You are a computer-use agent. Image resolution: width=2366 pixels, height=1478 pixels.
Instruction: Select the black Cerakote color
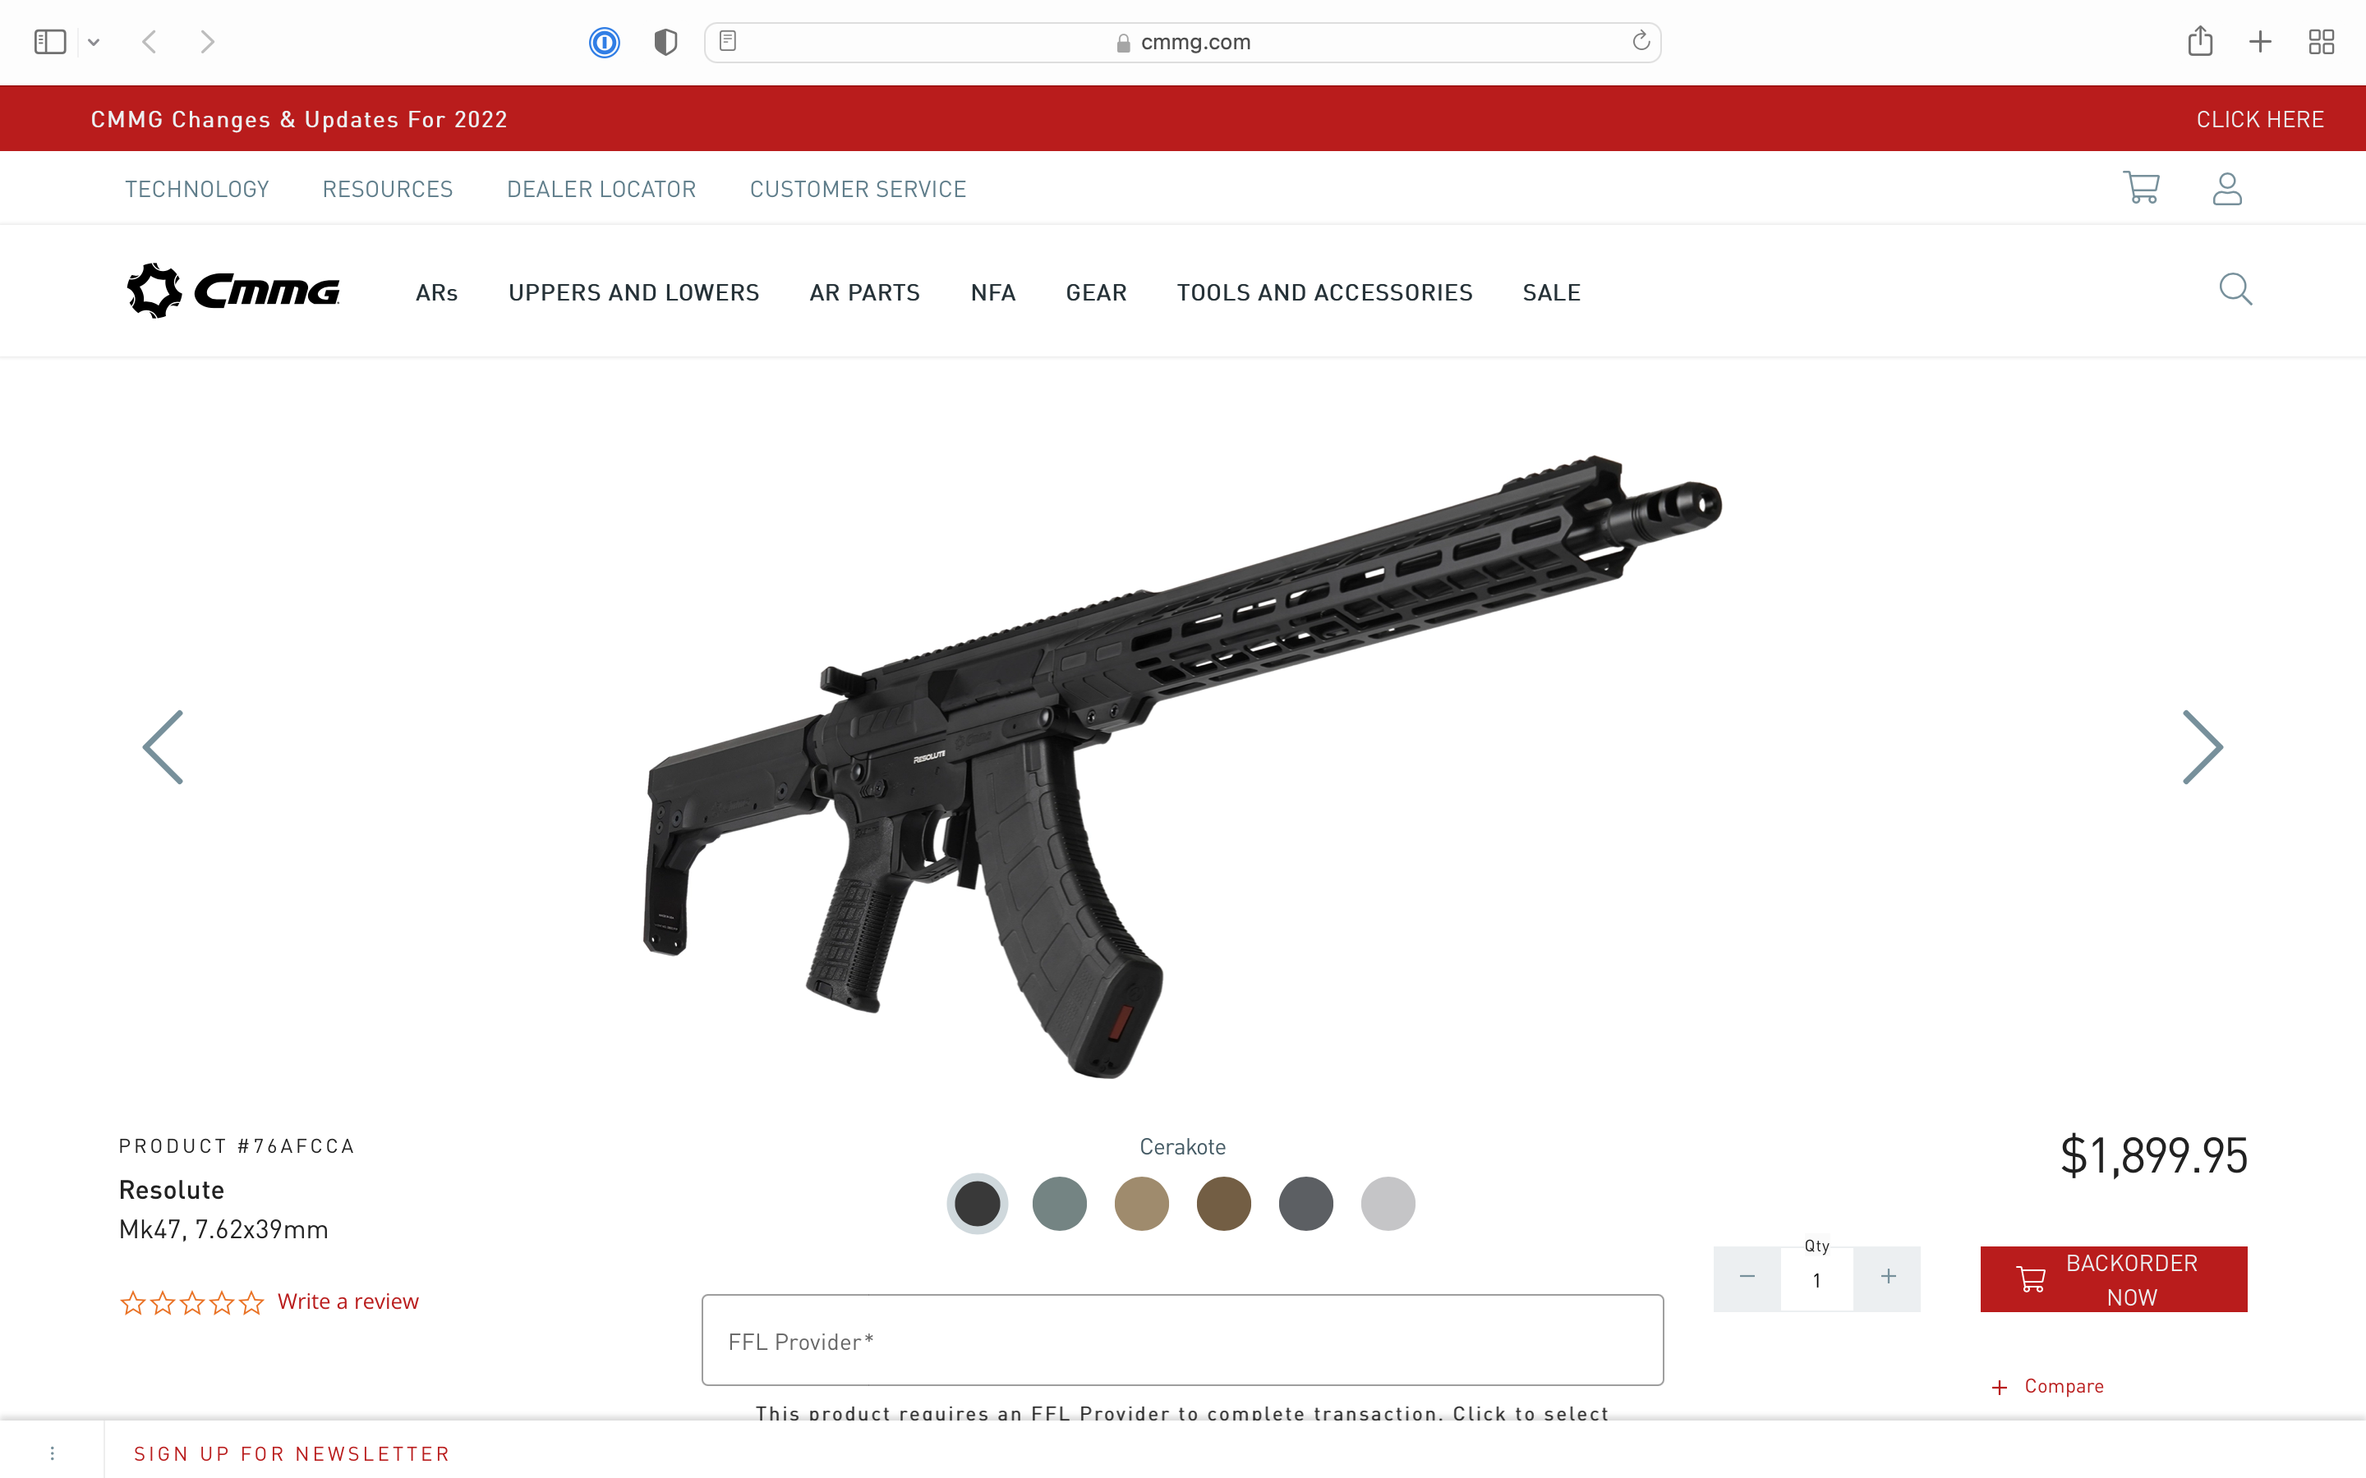click(977, 1203)
